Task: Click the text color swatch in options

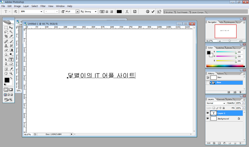Action: coord(119,12)
